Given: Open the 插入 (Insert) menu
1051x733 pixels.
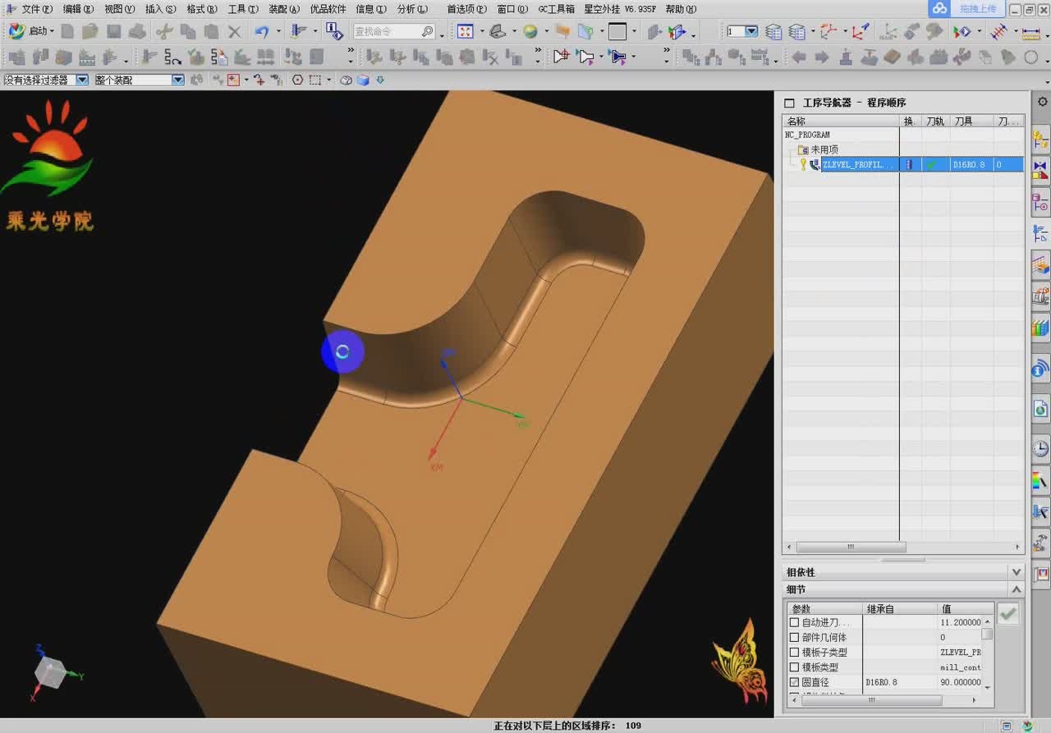Looking at the screenshot, I should (x=160, y=9).
